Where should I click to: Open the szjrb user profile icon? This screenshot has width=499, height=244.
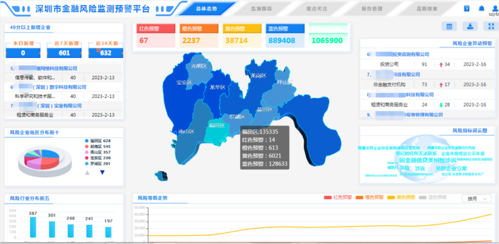click(x=494, y=9)
